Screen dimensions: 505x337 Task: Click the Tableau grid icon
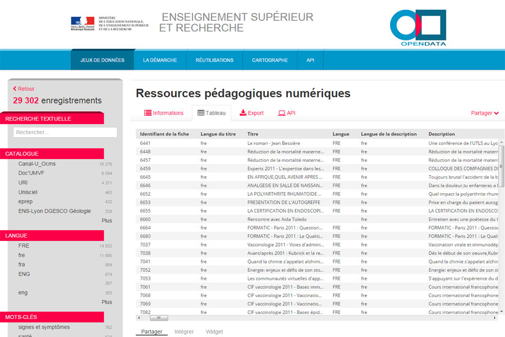tap(201, 113)
